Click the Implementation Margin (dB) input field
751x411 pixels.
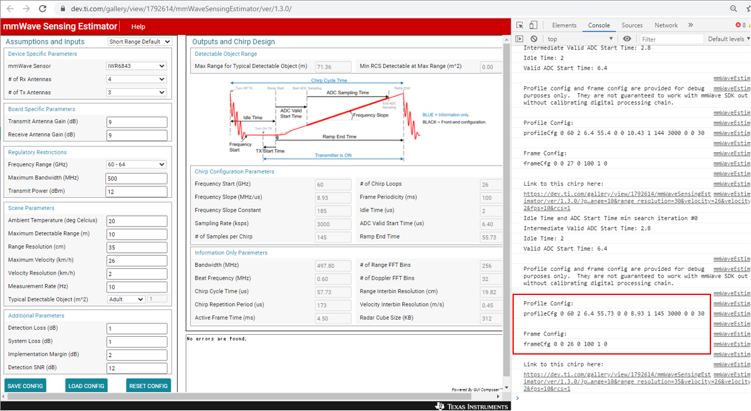[136, 355]
